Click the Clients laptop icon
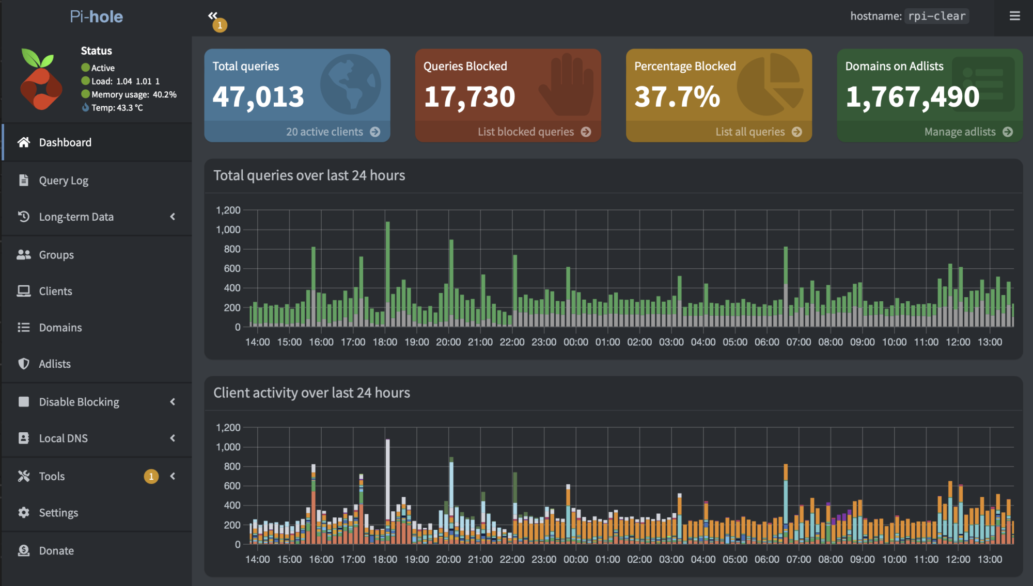 click(x=24, y=291)
